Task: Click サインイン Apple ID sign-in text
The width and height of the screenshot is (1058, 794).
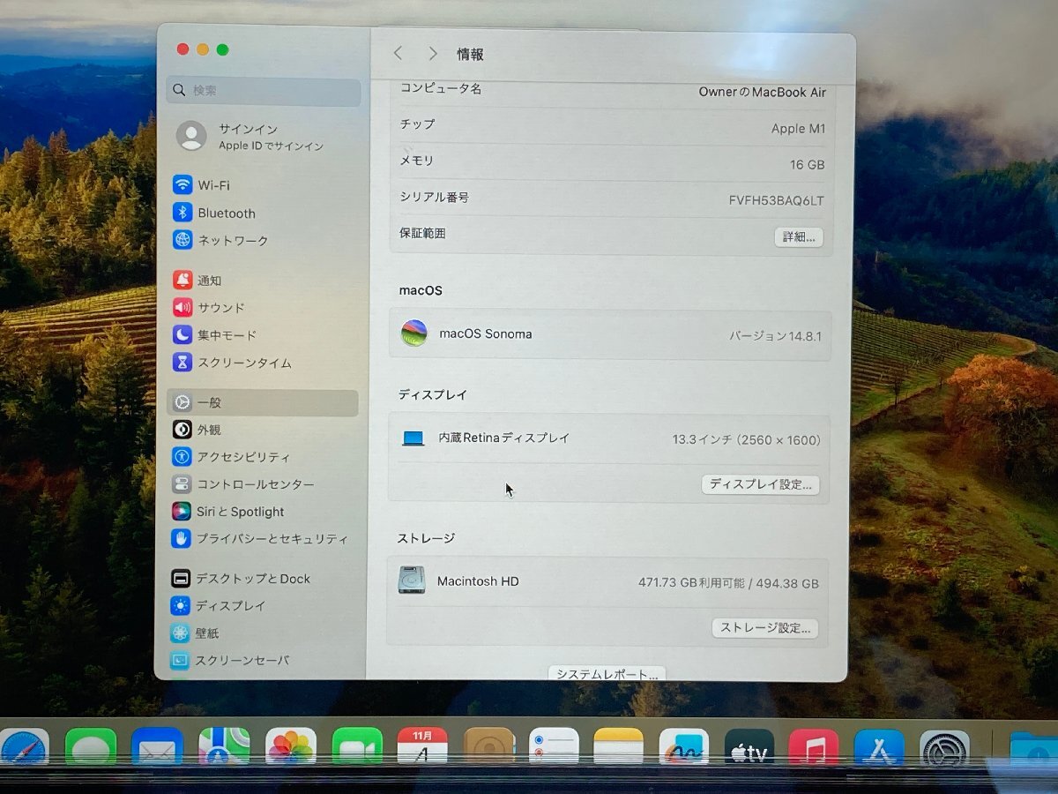Action: (248, 129)
